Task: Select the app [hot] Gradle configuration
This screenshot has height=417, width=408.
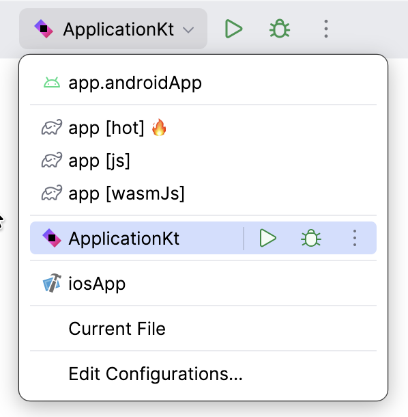Action: (203, 128)
